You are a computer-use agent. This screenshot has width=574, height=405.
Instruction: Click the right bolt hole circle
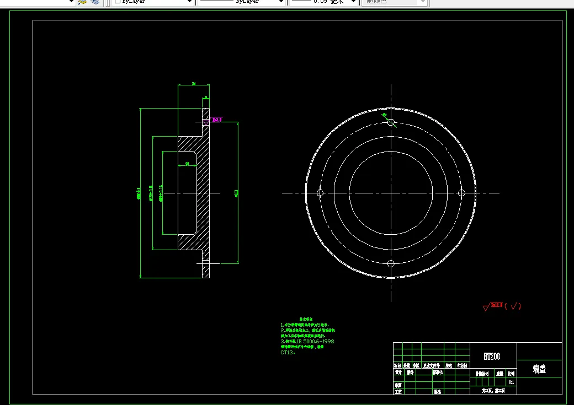pyautogui.click(x=461, y=193)
